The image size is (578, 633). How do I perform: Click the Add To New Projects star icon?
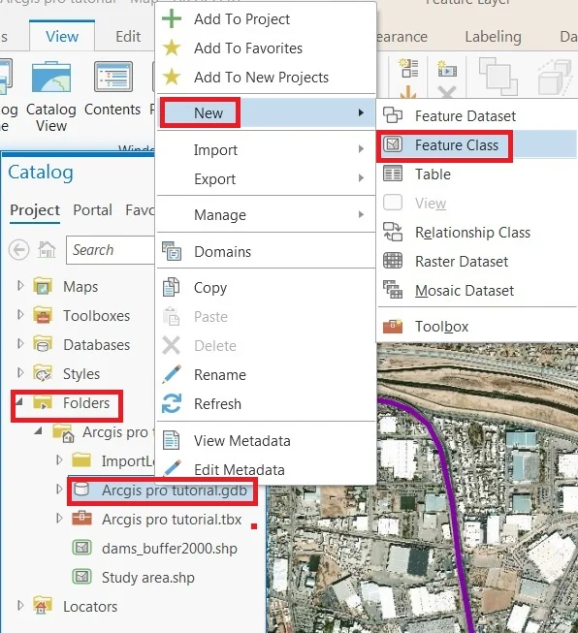click(x=172, y=77)
